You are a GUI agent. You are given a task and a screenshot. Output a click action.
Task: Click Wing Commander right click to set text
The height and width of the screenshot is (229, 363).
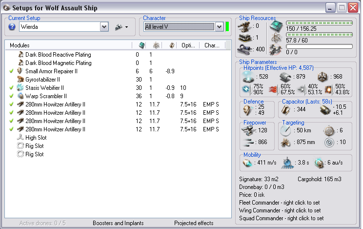280,210
